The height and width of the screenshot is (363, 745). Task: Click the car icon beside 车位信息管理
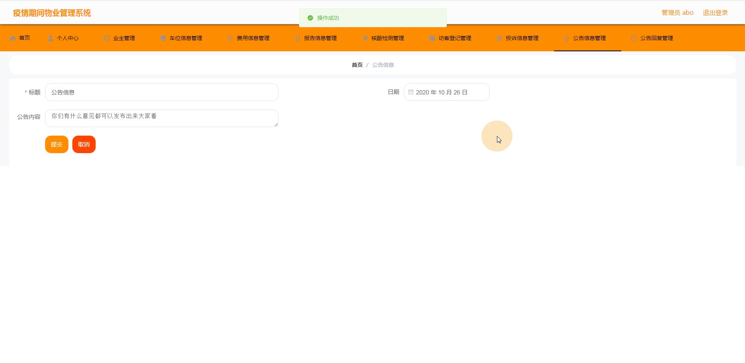tap(163, 38)
